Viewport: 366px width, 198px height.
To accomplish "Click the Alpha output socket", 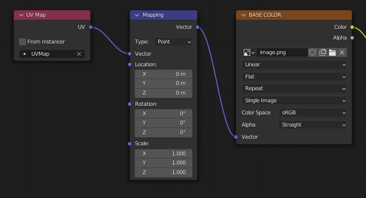I will 352,37.
